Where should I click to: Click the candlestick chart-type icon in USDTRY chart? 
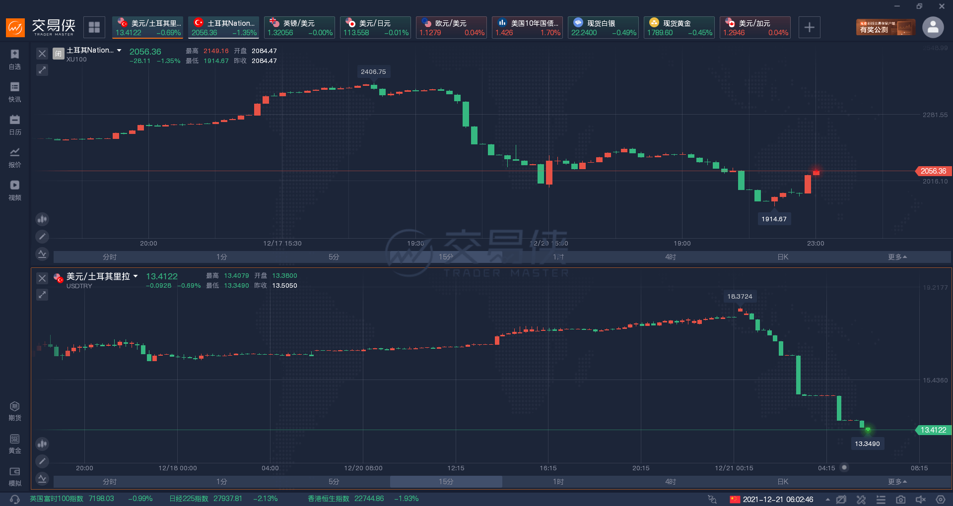tap(42, 443)
